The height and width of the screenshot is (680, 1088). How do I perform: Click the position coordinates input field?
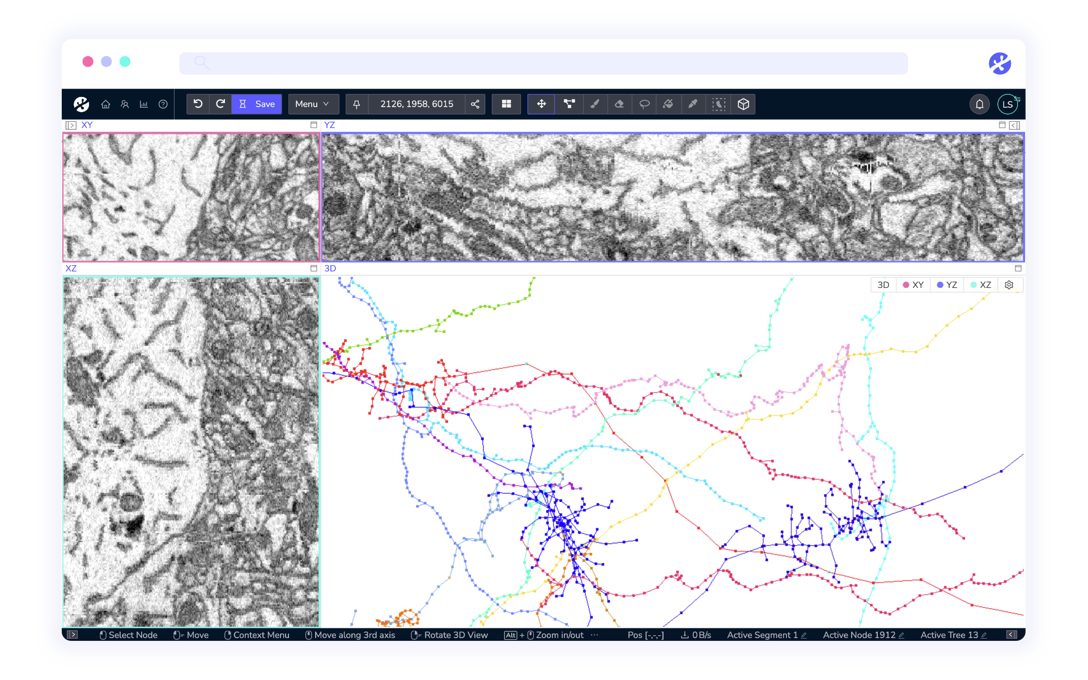[416, 104]
